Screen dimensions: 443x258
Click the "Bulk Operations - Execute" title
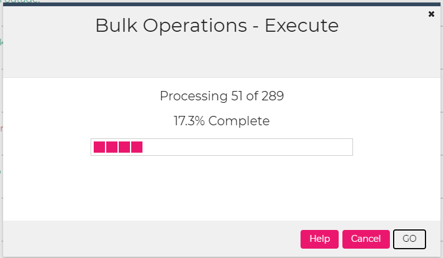217,26
